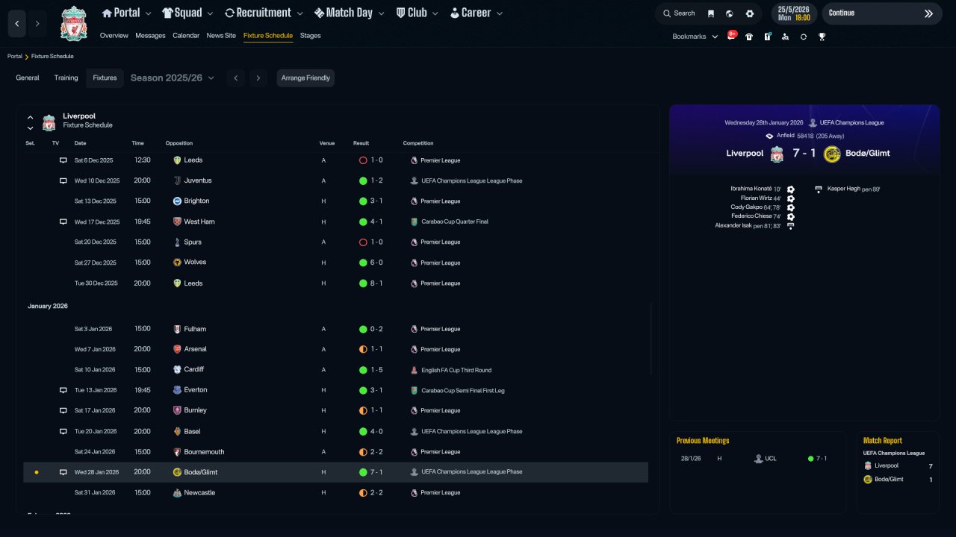Select the Tue 30 Dec 2025 Leeds fixture
The height and width of the screenshot is (537, 956).
pyautogui.click(x=336, y=283)
